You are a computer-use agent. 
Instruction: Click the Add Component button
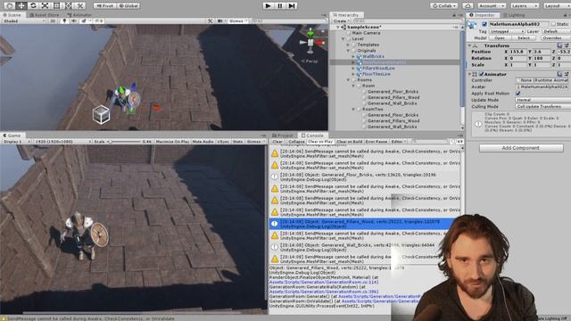pyautogui.click(x=521, y=148)
